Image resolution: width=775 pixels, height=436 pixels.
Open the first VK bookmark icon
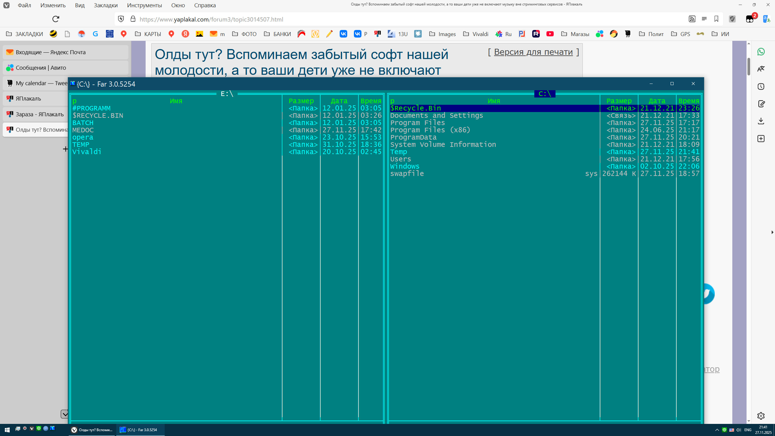tap(343, 34)
